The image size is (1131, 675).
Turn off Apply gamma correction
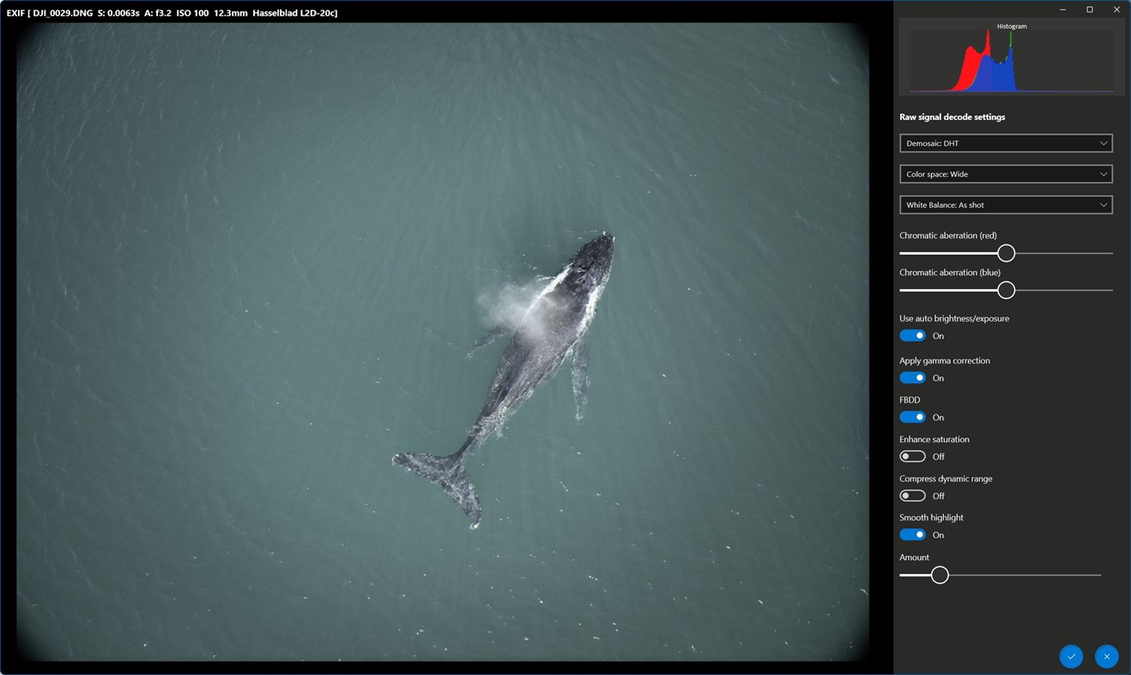[912, 377]
